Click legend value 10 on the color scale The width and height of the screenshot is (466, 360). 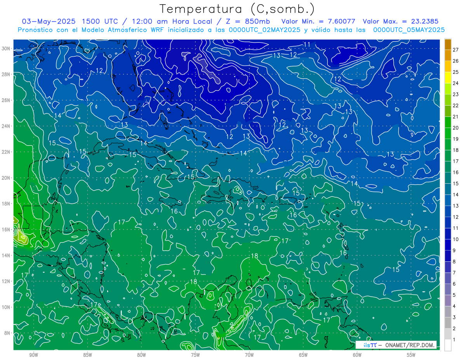pos(456,239)
